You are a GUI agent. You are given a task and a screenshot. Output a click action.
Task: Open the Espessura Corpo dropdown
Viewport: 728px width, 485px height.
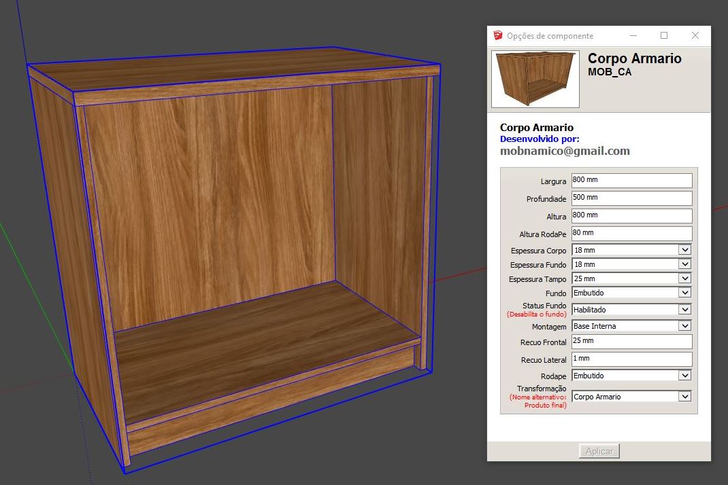684,250
